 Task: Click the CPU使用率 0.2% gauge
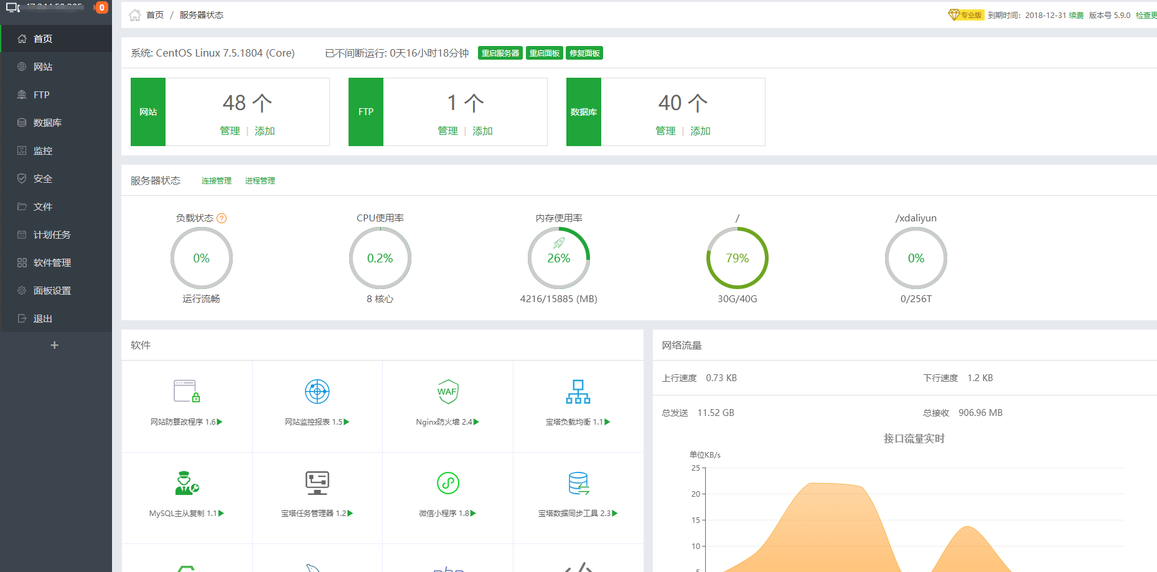coord(380,258)
